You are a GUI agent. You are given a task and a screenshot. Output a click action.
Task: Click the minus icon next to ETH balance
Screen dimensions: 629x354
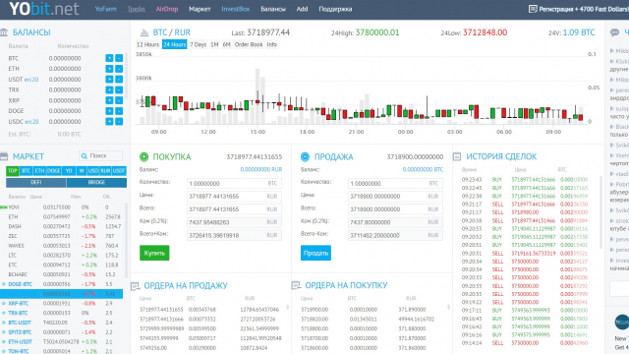(x=119, y=69)
